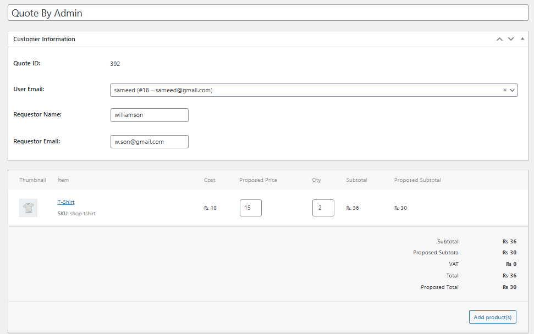Image resolution: width=534 pixels, height=334 pixels.
Task: Click the Add product(s) button
Action: pos(492,317)
